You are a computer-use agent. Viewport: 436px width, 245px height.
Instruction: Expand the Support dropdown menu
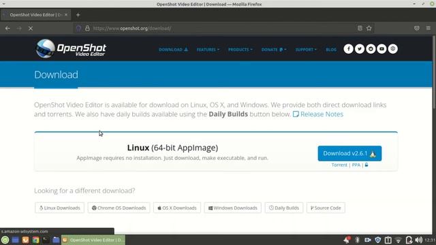pyautogui.click(x=306, y=50)
